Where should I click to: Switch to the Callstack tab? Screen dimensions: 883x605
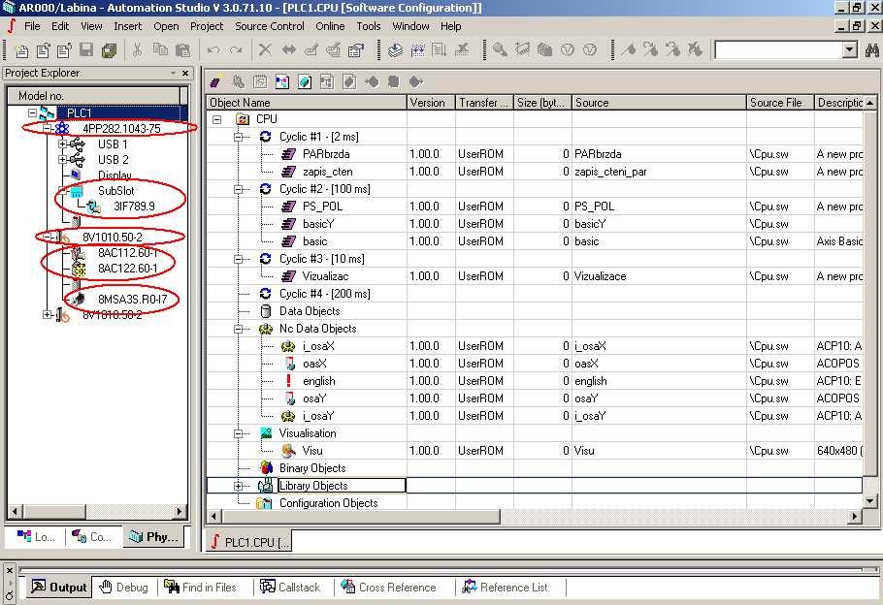pyautogui.click(x=290, y=588)
